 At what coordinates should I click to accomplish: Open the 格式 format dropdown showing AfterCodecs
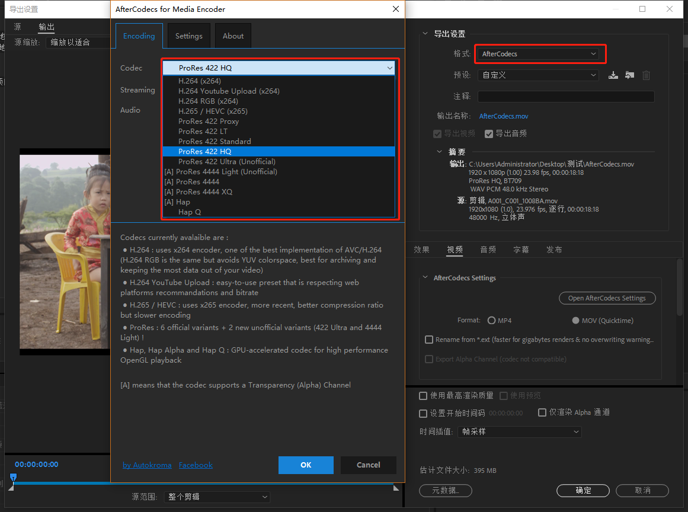[539, 53]
